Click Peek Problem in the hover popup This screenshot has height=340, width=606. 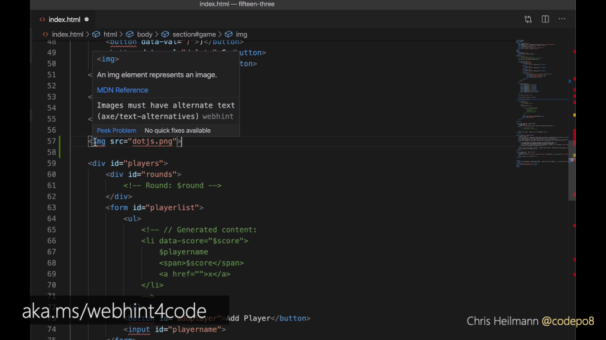(x=117, y=130)
